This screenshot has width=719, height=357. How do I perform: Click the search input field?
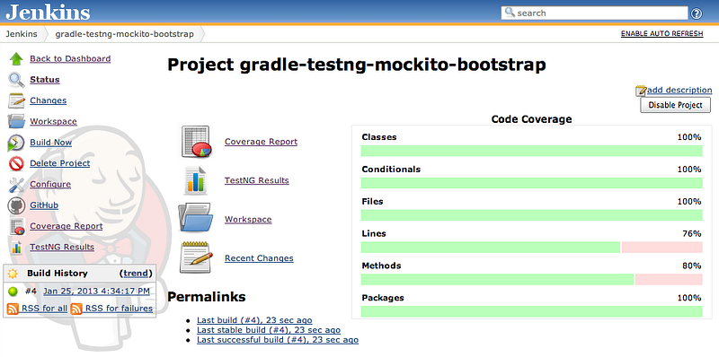coord(595,13)
